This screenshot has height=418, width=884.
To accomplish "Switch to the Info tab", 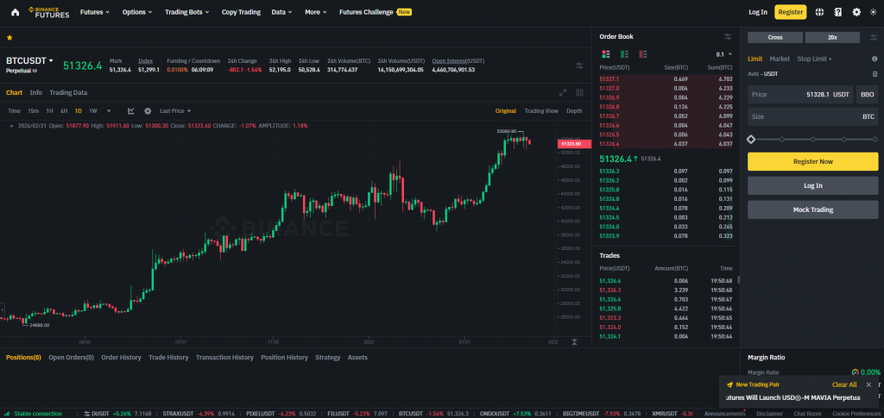I will (x=36, y=92).
